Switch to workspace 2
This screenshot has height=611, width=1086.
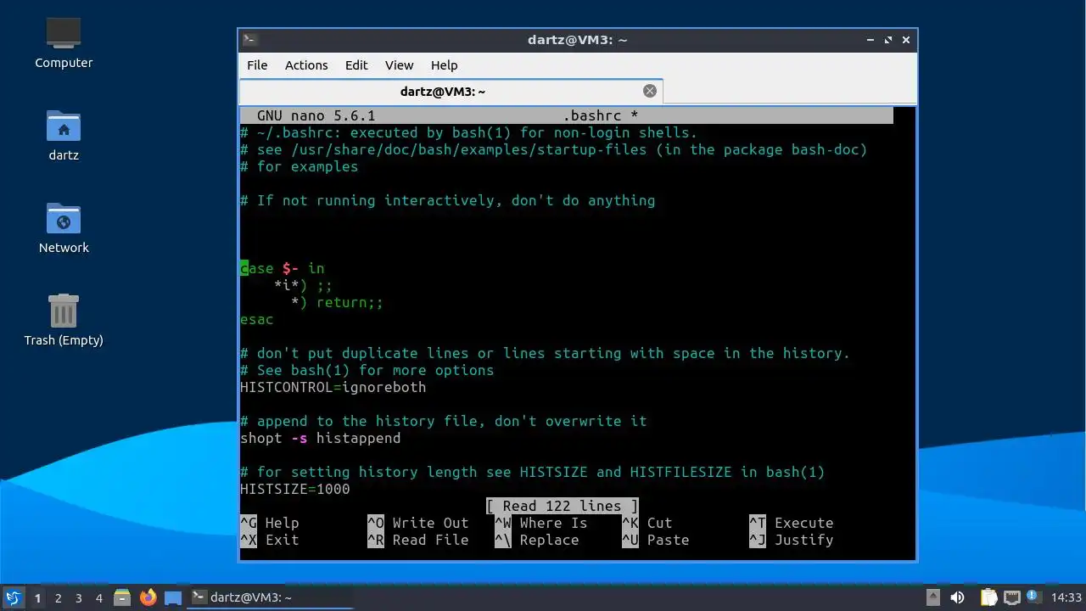[x=58, y=597]
